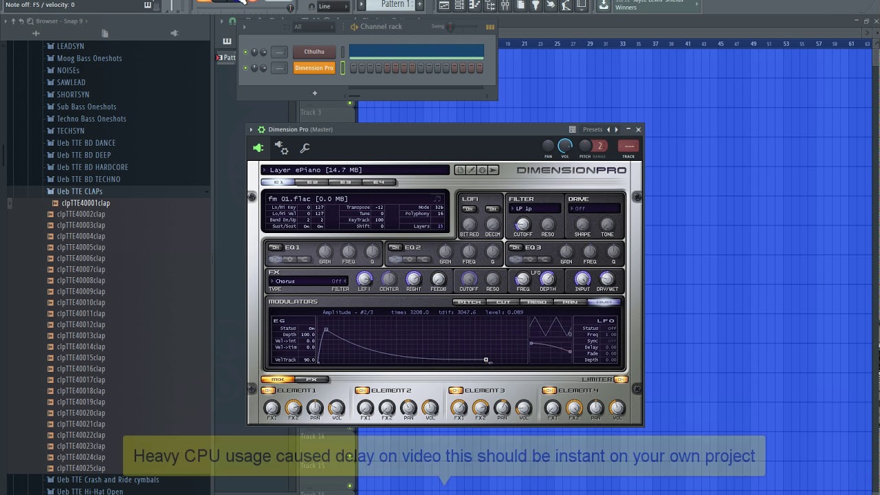Select Dimension Pro channel button
This screenshot has width=880, height=495.
314,68
